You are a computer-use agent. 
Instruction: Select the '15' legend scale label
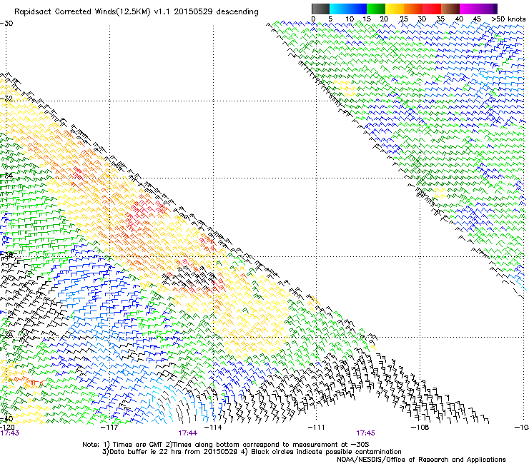click(x=367, y=19)
